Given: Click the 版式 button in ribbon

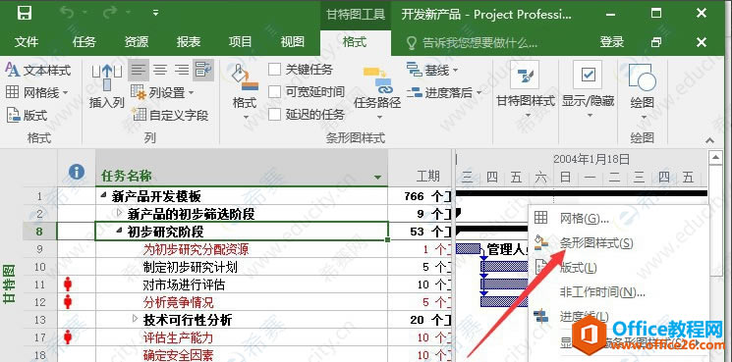Looking at the screenshot, I should coord(27,115).
